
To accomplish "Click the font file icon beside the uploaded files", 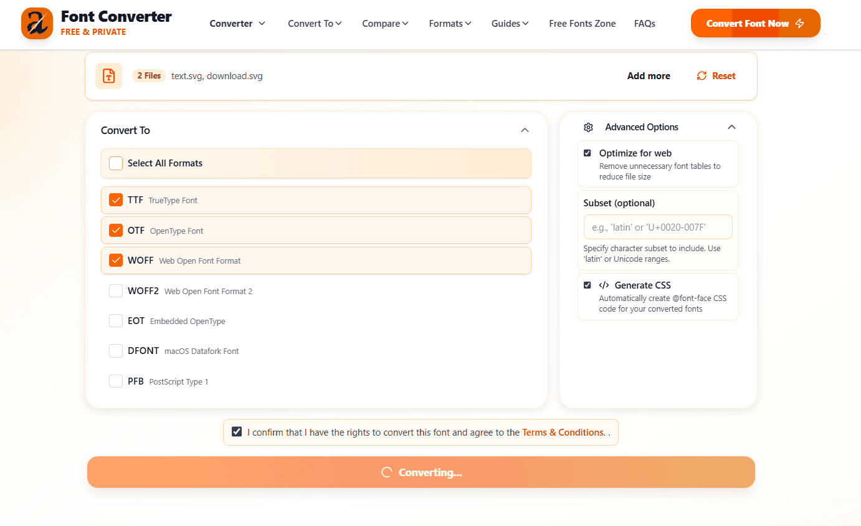I will [108, 75].
